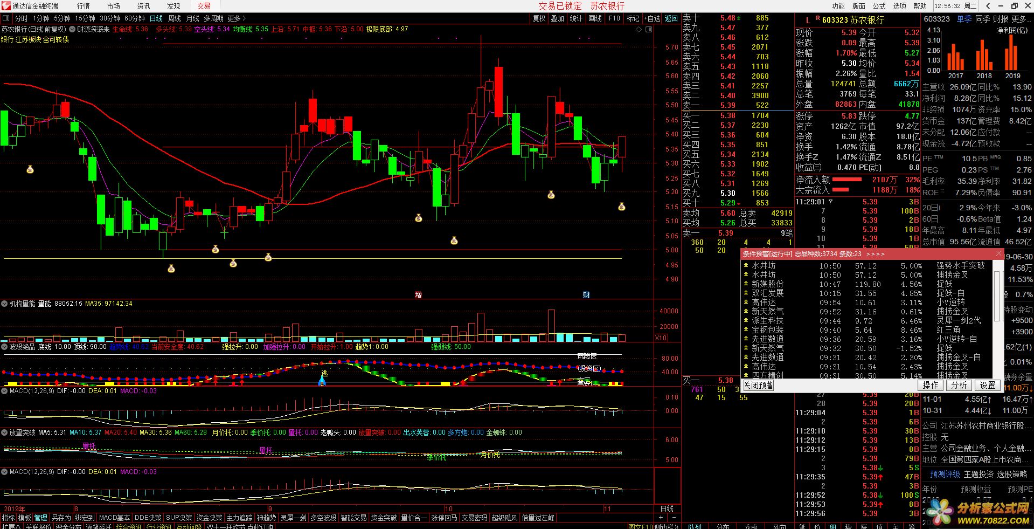1034x529 pixels.
Task: Open the 公式 menu
Action: [879, 6]
